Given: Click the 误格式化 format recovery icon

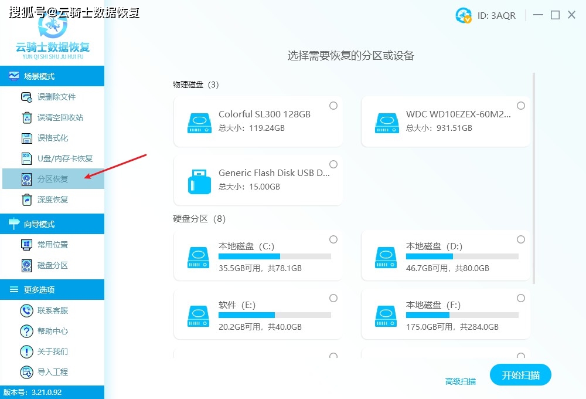Looking at the screenshot, I should (27, 138).
